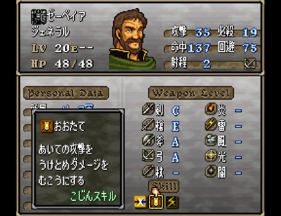This screenshot has height=216, width=281.
Task: Click the shield icon in tooltip box
Action: (x=47, y=126)
